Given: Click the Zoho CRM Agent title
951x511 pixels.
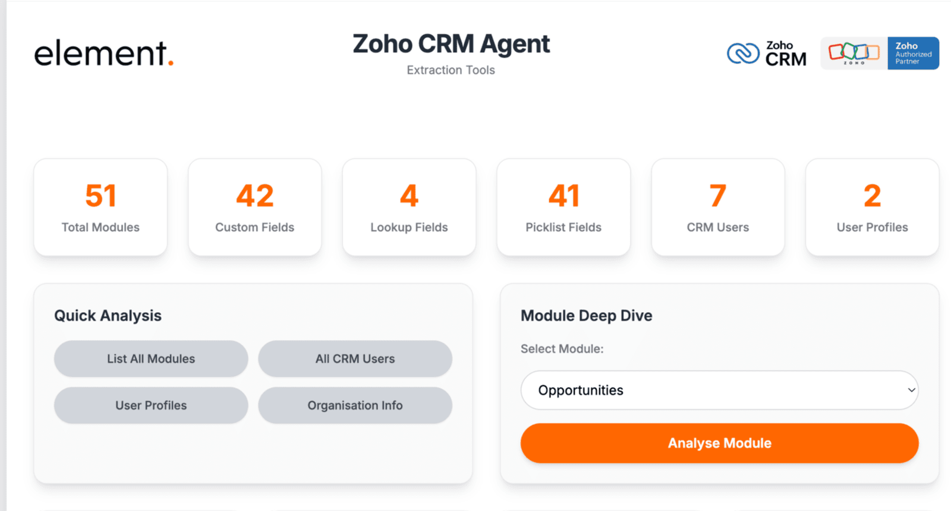Looking at the screenshot, I should (x=451, y=44).
